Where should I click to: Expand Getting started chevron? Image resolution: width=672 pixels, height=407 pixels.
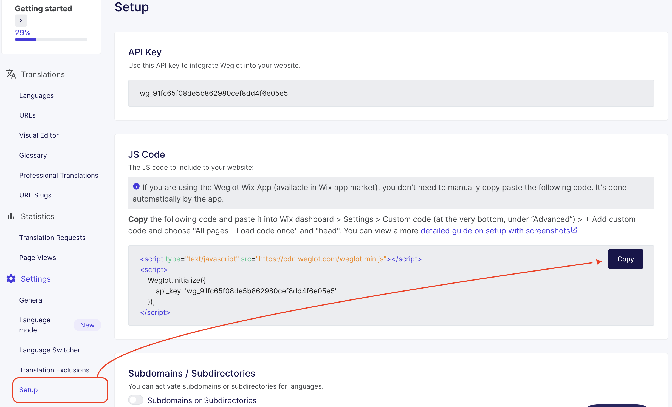[21, 21]
